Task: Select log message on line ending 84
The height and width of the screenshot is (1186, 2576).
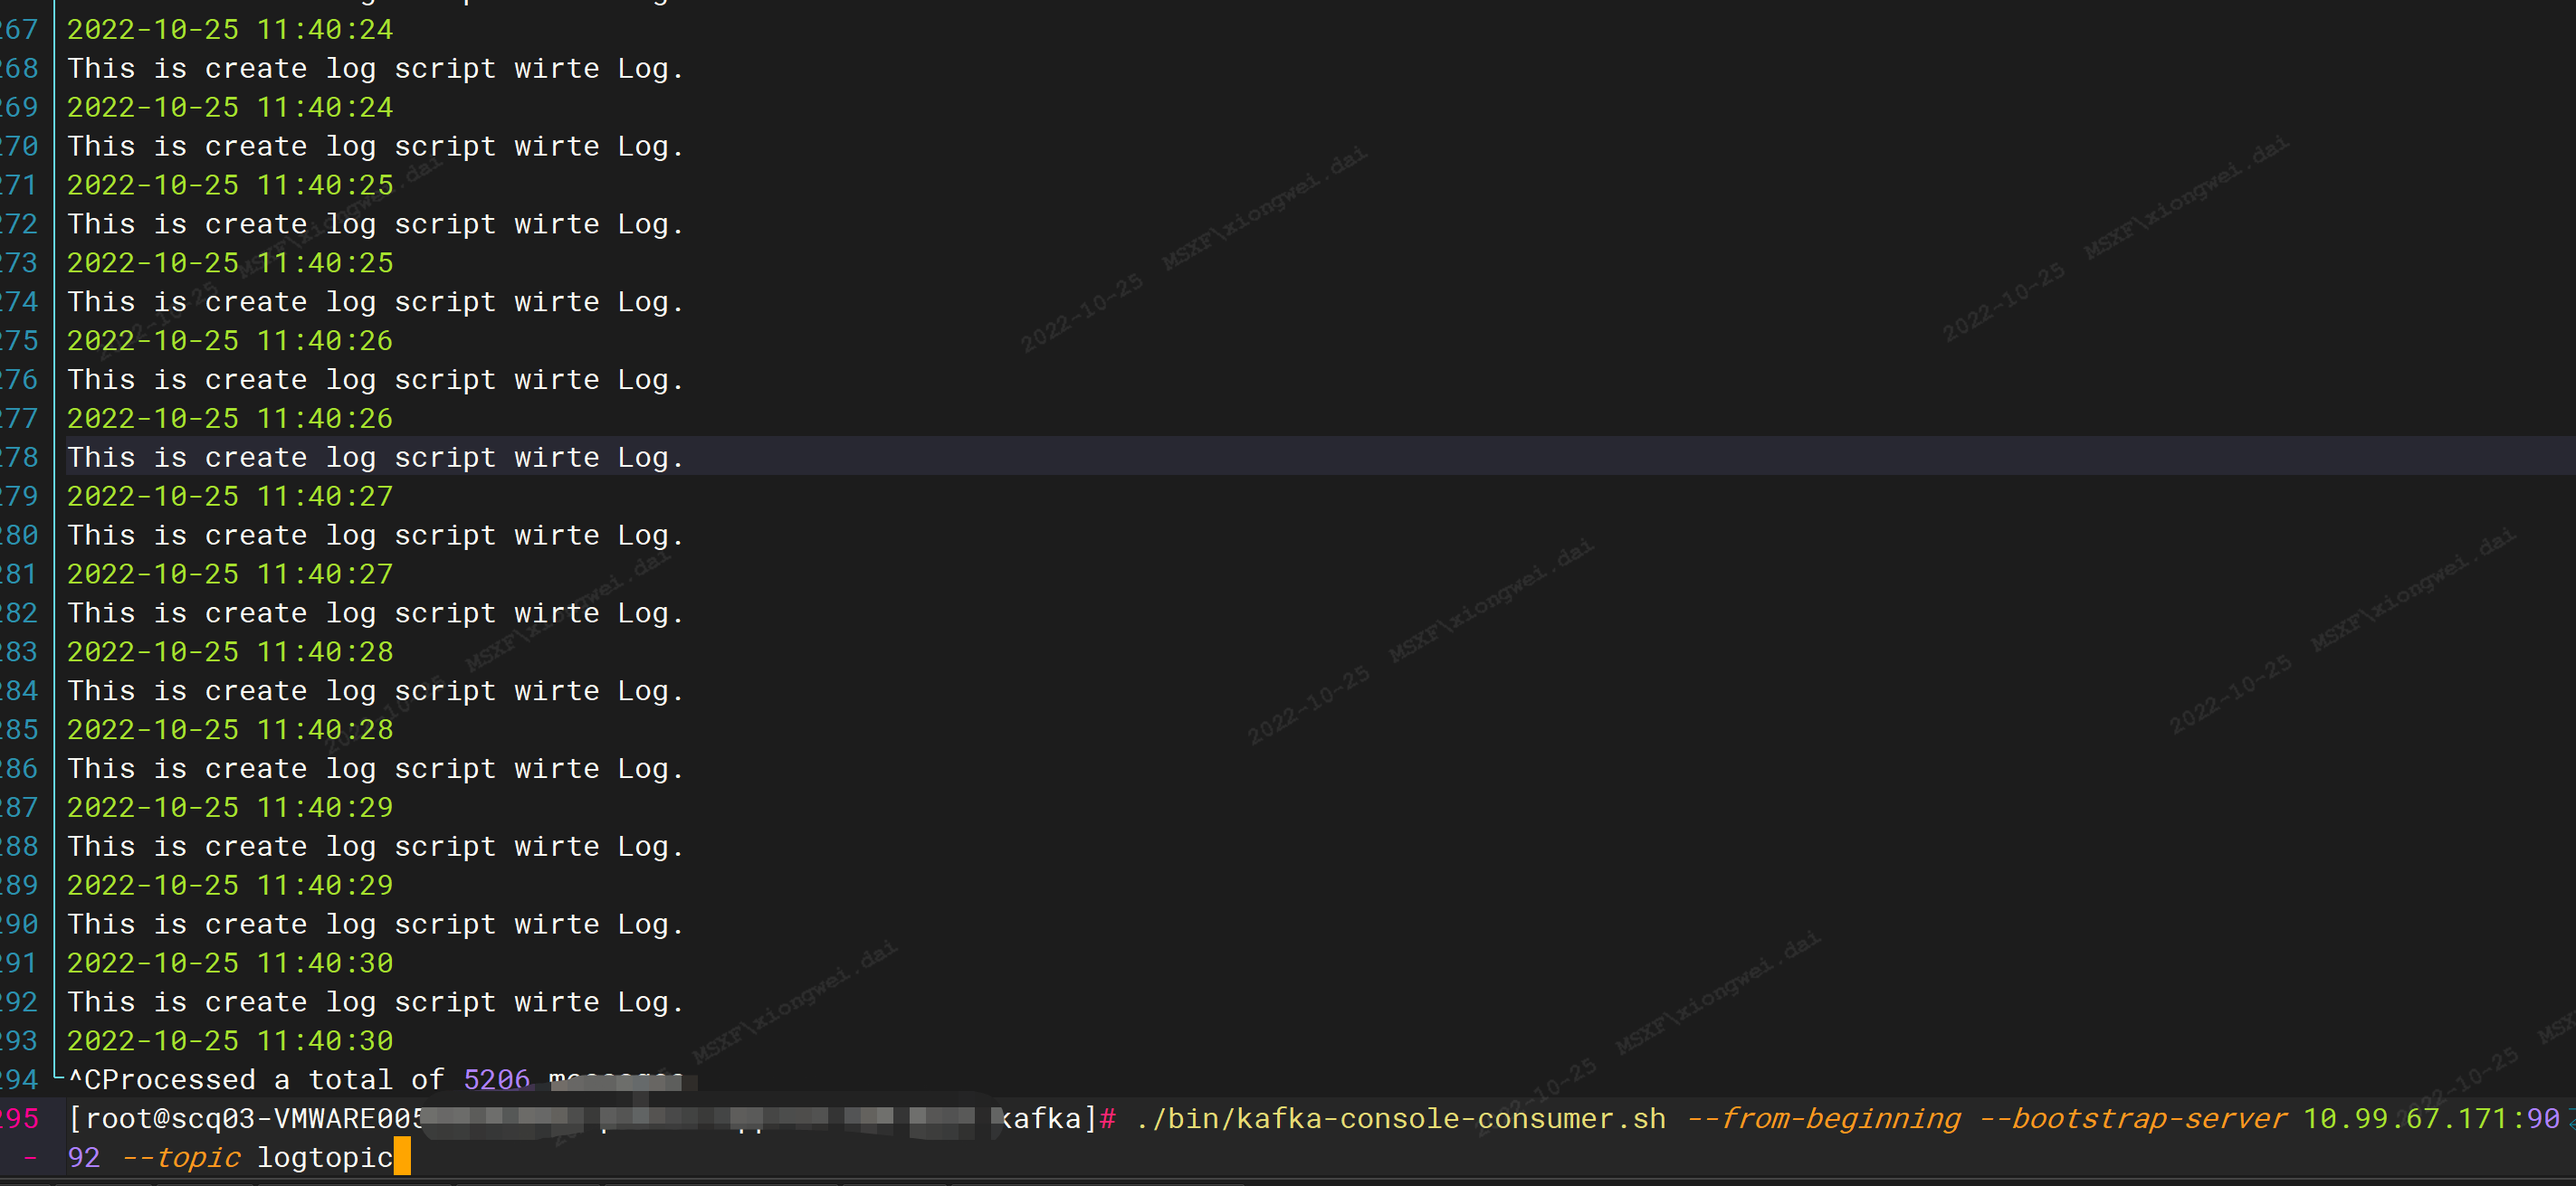Action: (x=375, y=691)
